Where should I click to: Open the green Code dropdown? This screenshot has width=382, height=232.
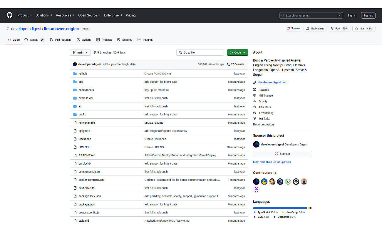(x=237, y=52)
